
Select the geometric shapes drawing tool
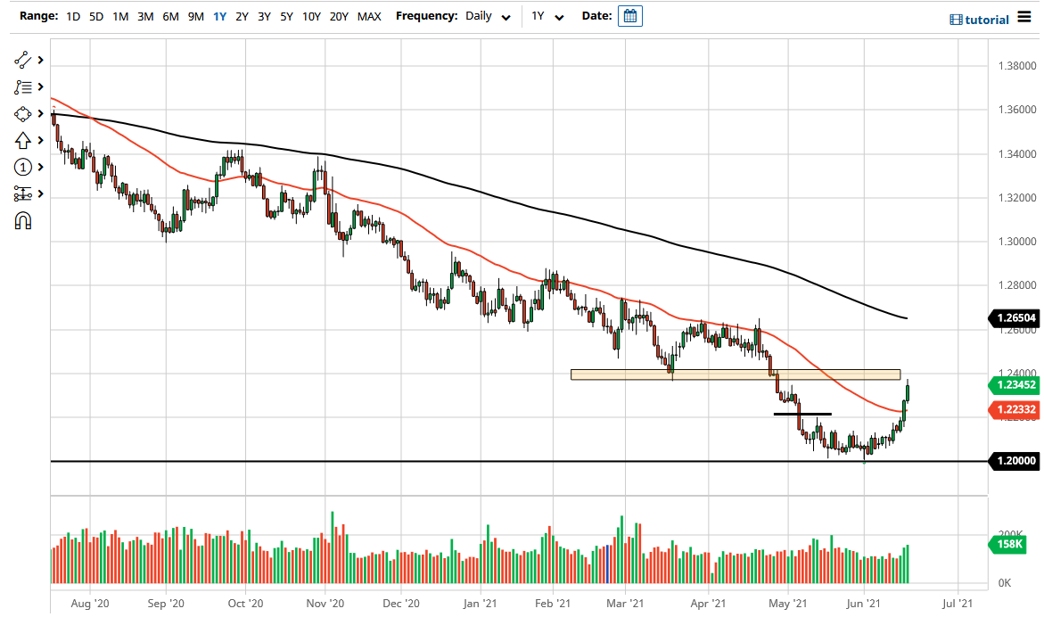[x=21, y=113]
